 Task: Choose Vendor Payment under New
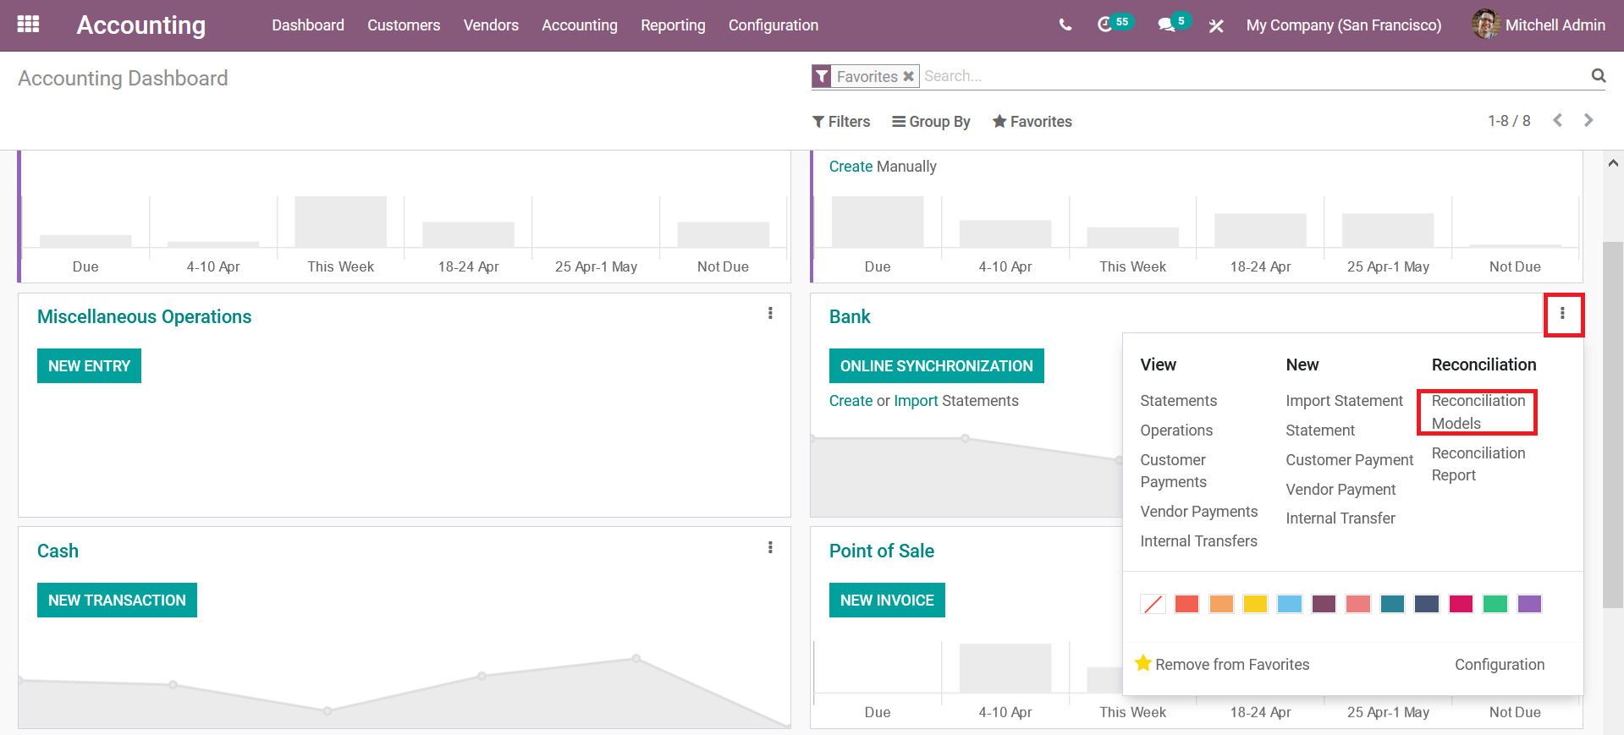pos(1340,490)
